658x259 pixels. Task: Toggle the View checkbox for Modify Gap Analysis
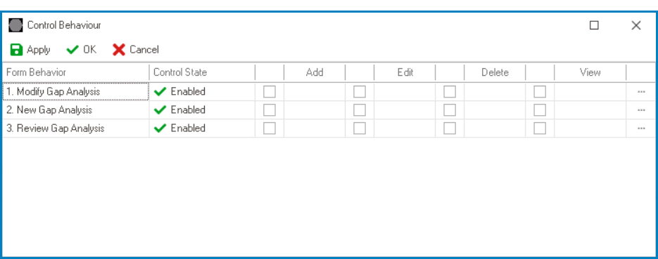[x=540, y=92]
